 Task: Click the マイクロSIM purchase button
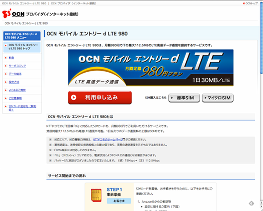point(218,98)
